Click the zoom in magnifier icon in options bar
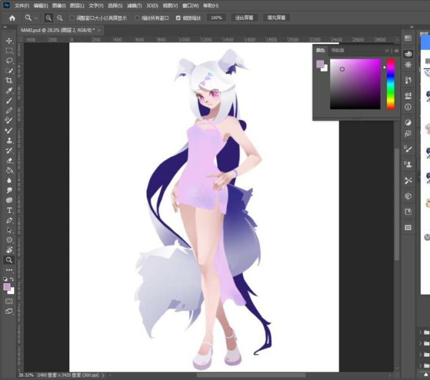 [x=48, y=18]
